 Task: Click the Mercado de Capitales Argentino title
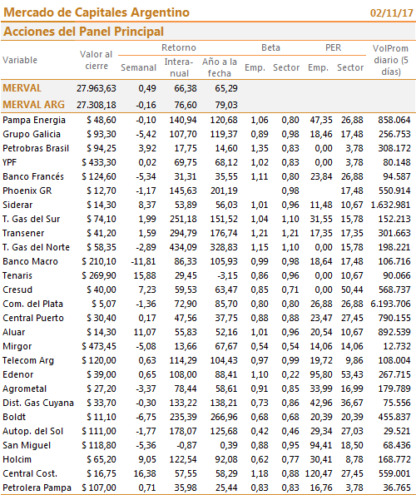pyautogui.click(x=97, y=12)
